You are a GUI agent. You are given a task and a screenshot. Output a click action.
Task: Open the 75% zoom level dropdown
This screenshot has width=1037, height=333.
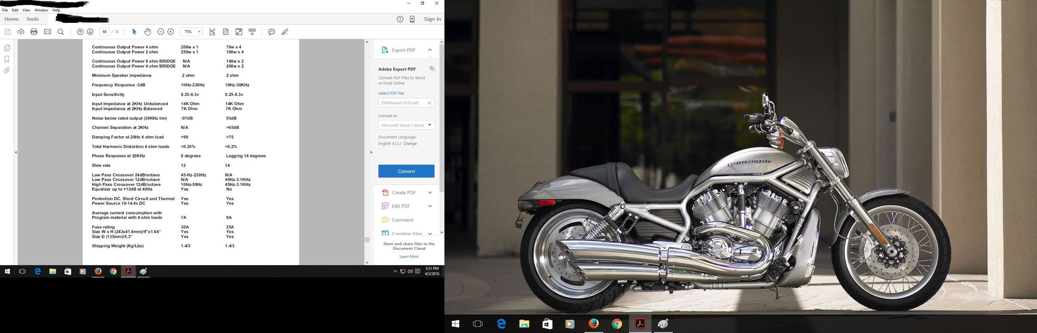coord(199,32)
